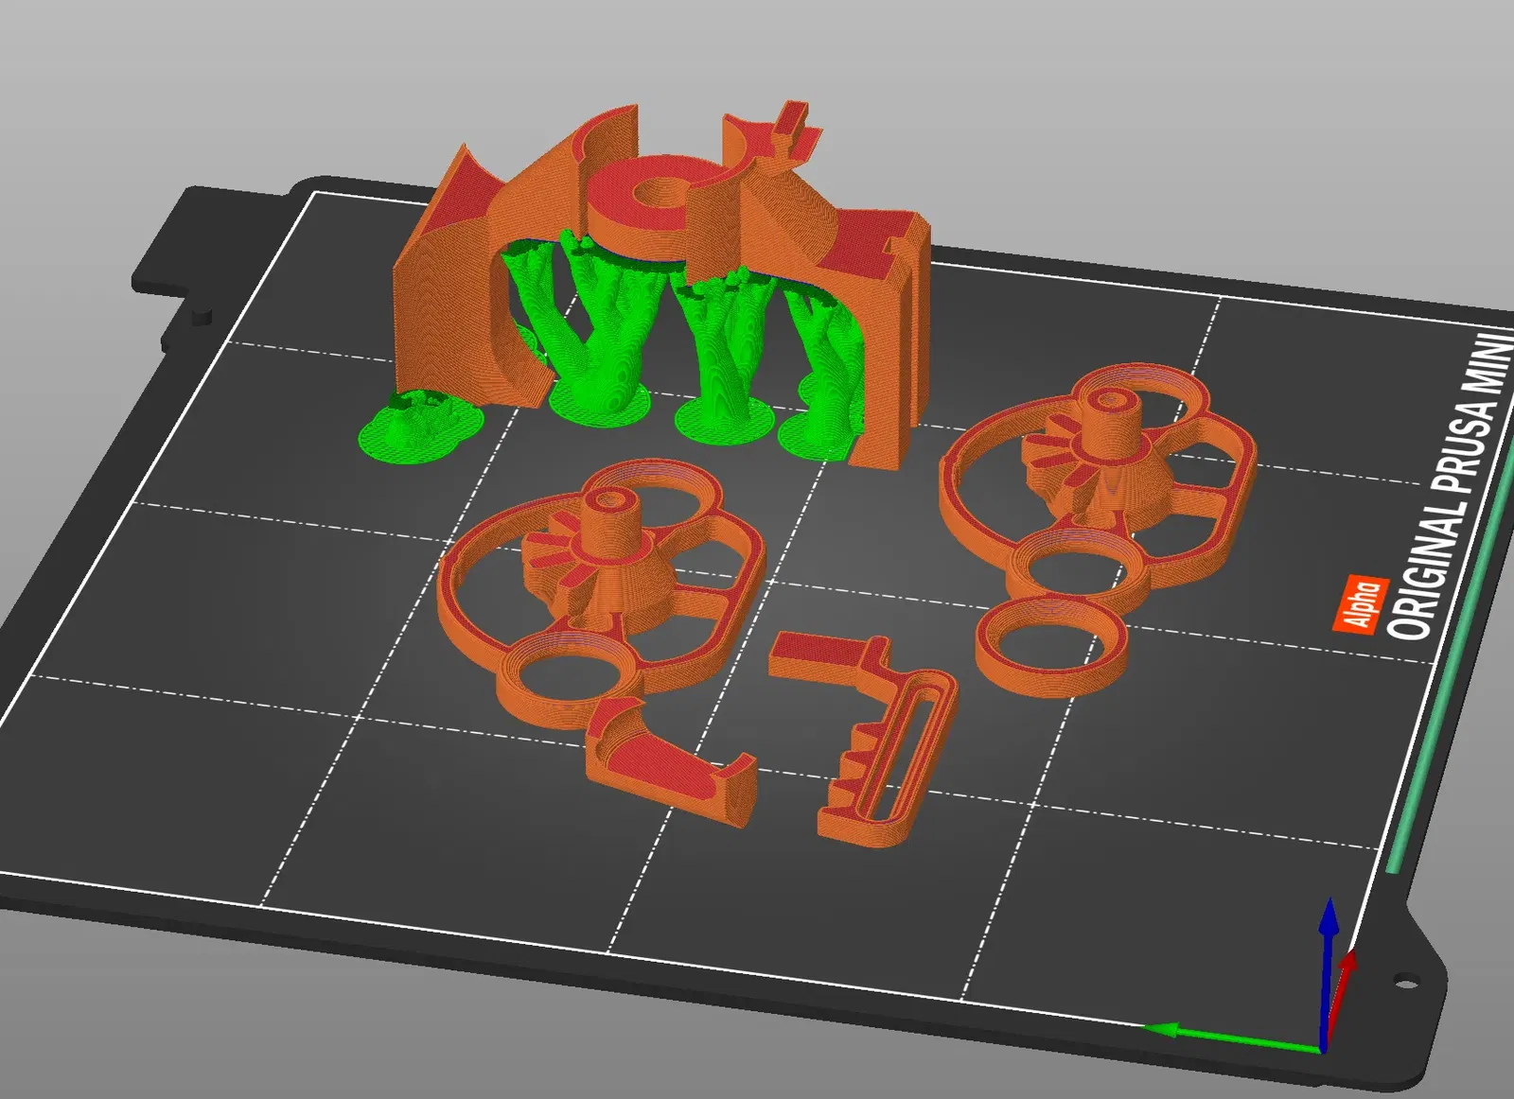The width and height of the screenshot is (1514, 1099).
Task: Click the detached green support base at far left
Action: tap(419, 424)
